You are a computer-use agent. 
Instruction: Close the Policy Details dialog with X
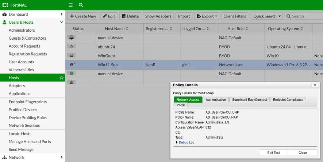(315, 85)
